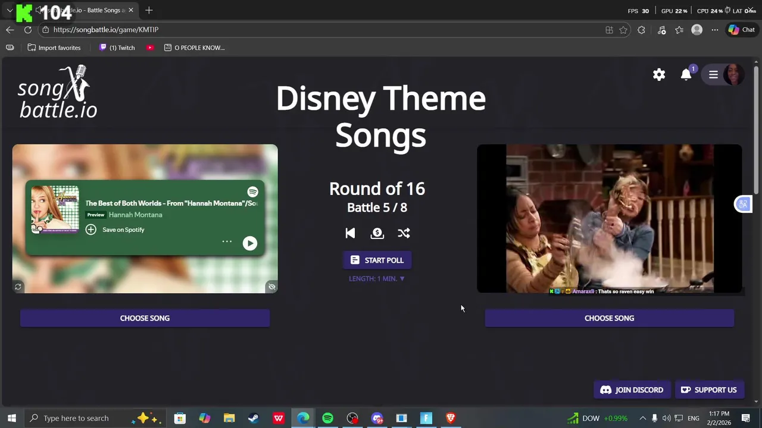Toggle the vertical tabs icon in favorites bar
762x428 pixels.
(x=10, y=48)
